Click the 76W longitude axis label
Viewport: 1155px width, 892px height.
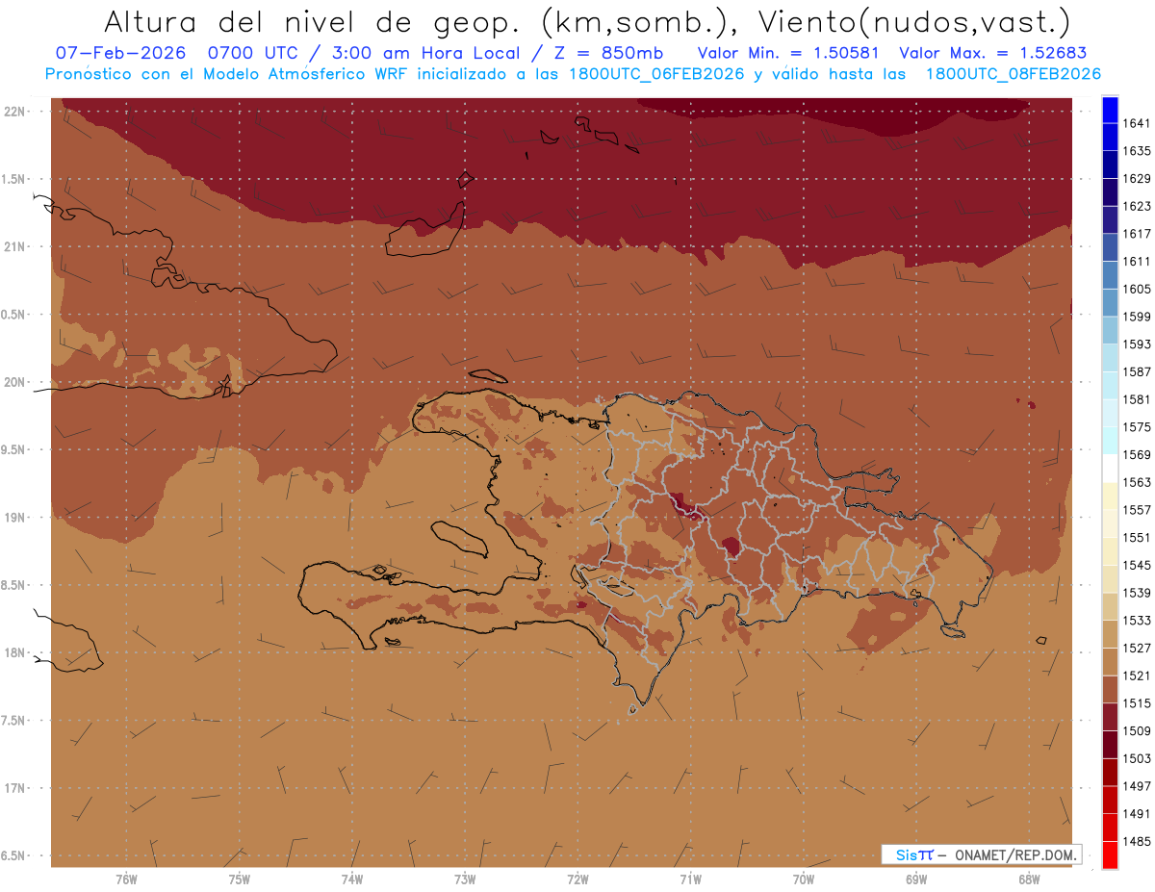pos(126,879)
